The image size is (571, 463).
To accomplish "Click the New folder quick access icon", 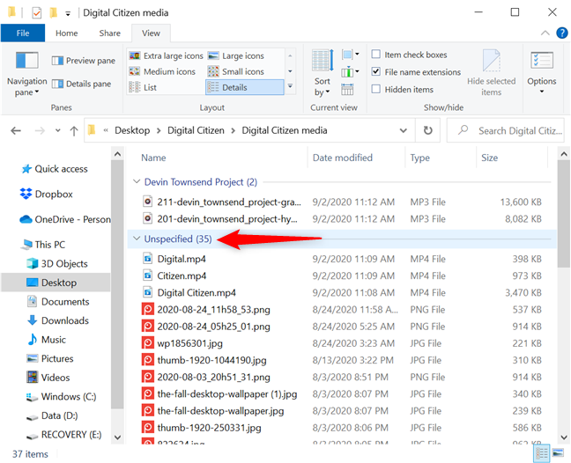I will (x=53, y=12).
